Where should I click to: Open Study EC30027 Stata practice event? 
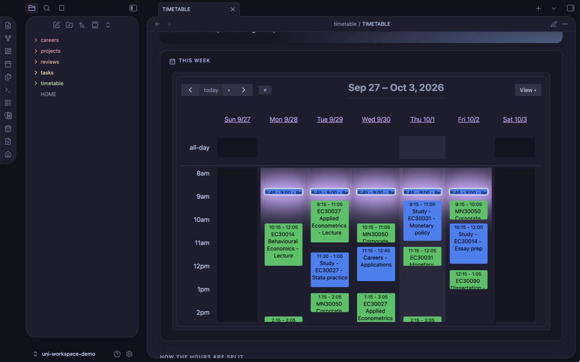point(330,270)
